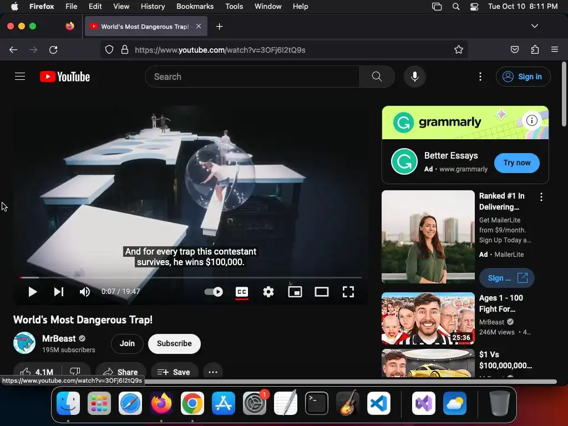Switch to theater mode
This screenshot has width=568, height=426.
(x=322, y=292)
